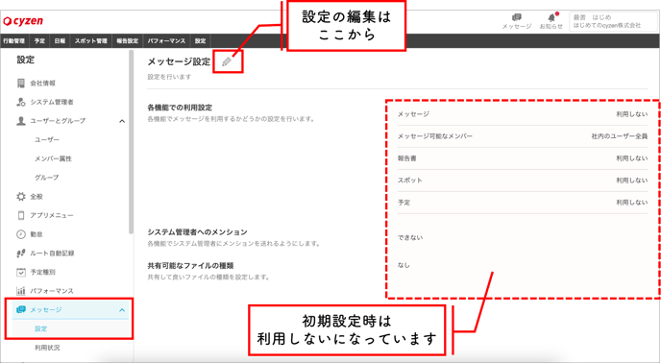This screenshot has height=363, width=661.
Task: Click the なし file type value
Action: [x=404, y=265]
